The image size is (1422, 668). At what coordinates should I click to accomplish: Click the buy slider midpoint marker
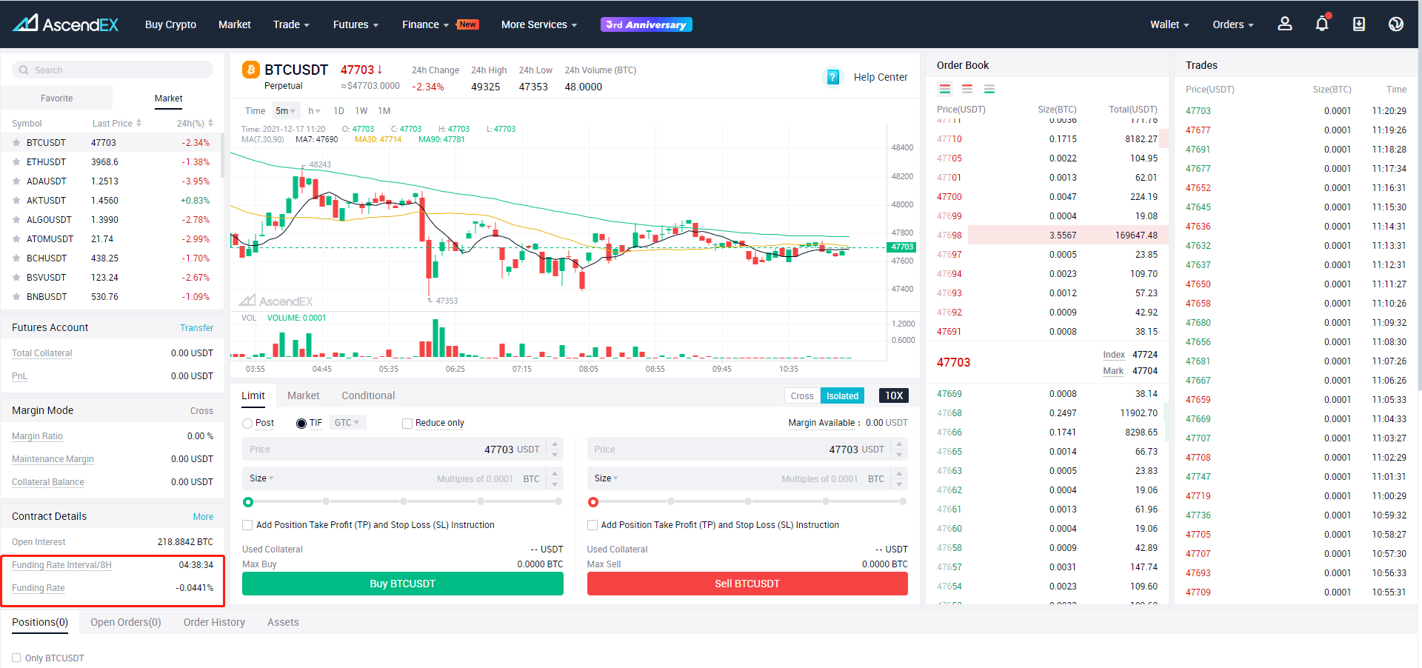(x=404, y=502)
